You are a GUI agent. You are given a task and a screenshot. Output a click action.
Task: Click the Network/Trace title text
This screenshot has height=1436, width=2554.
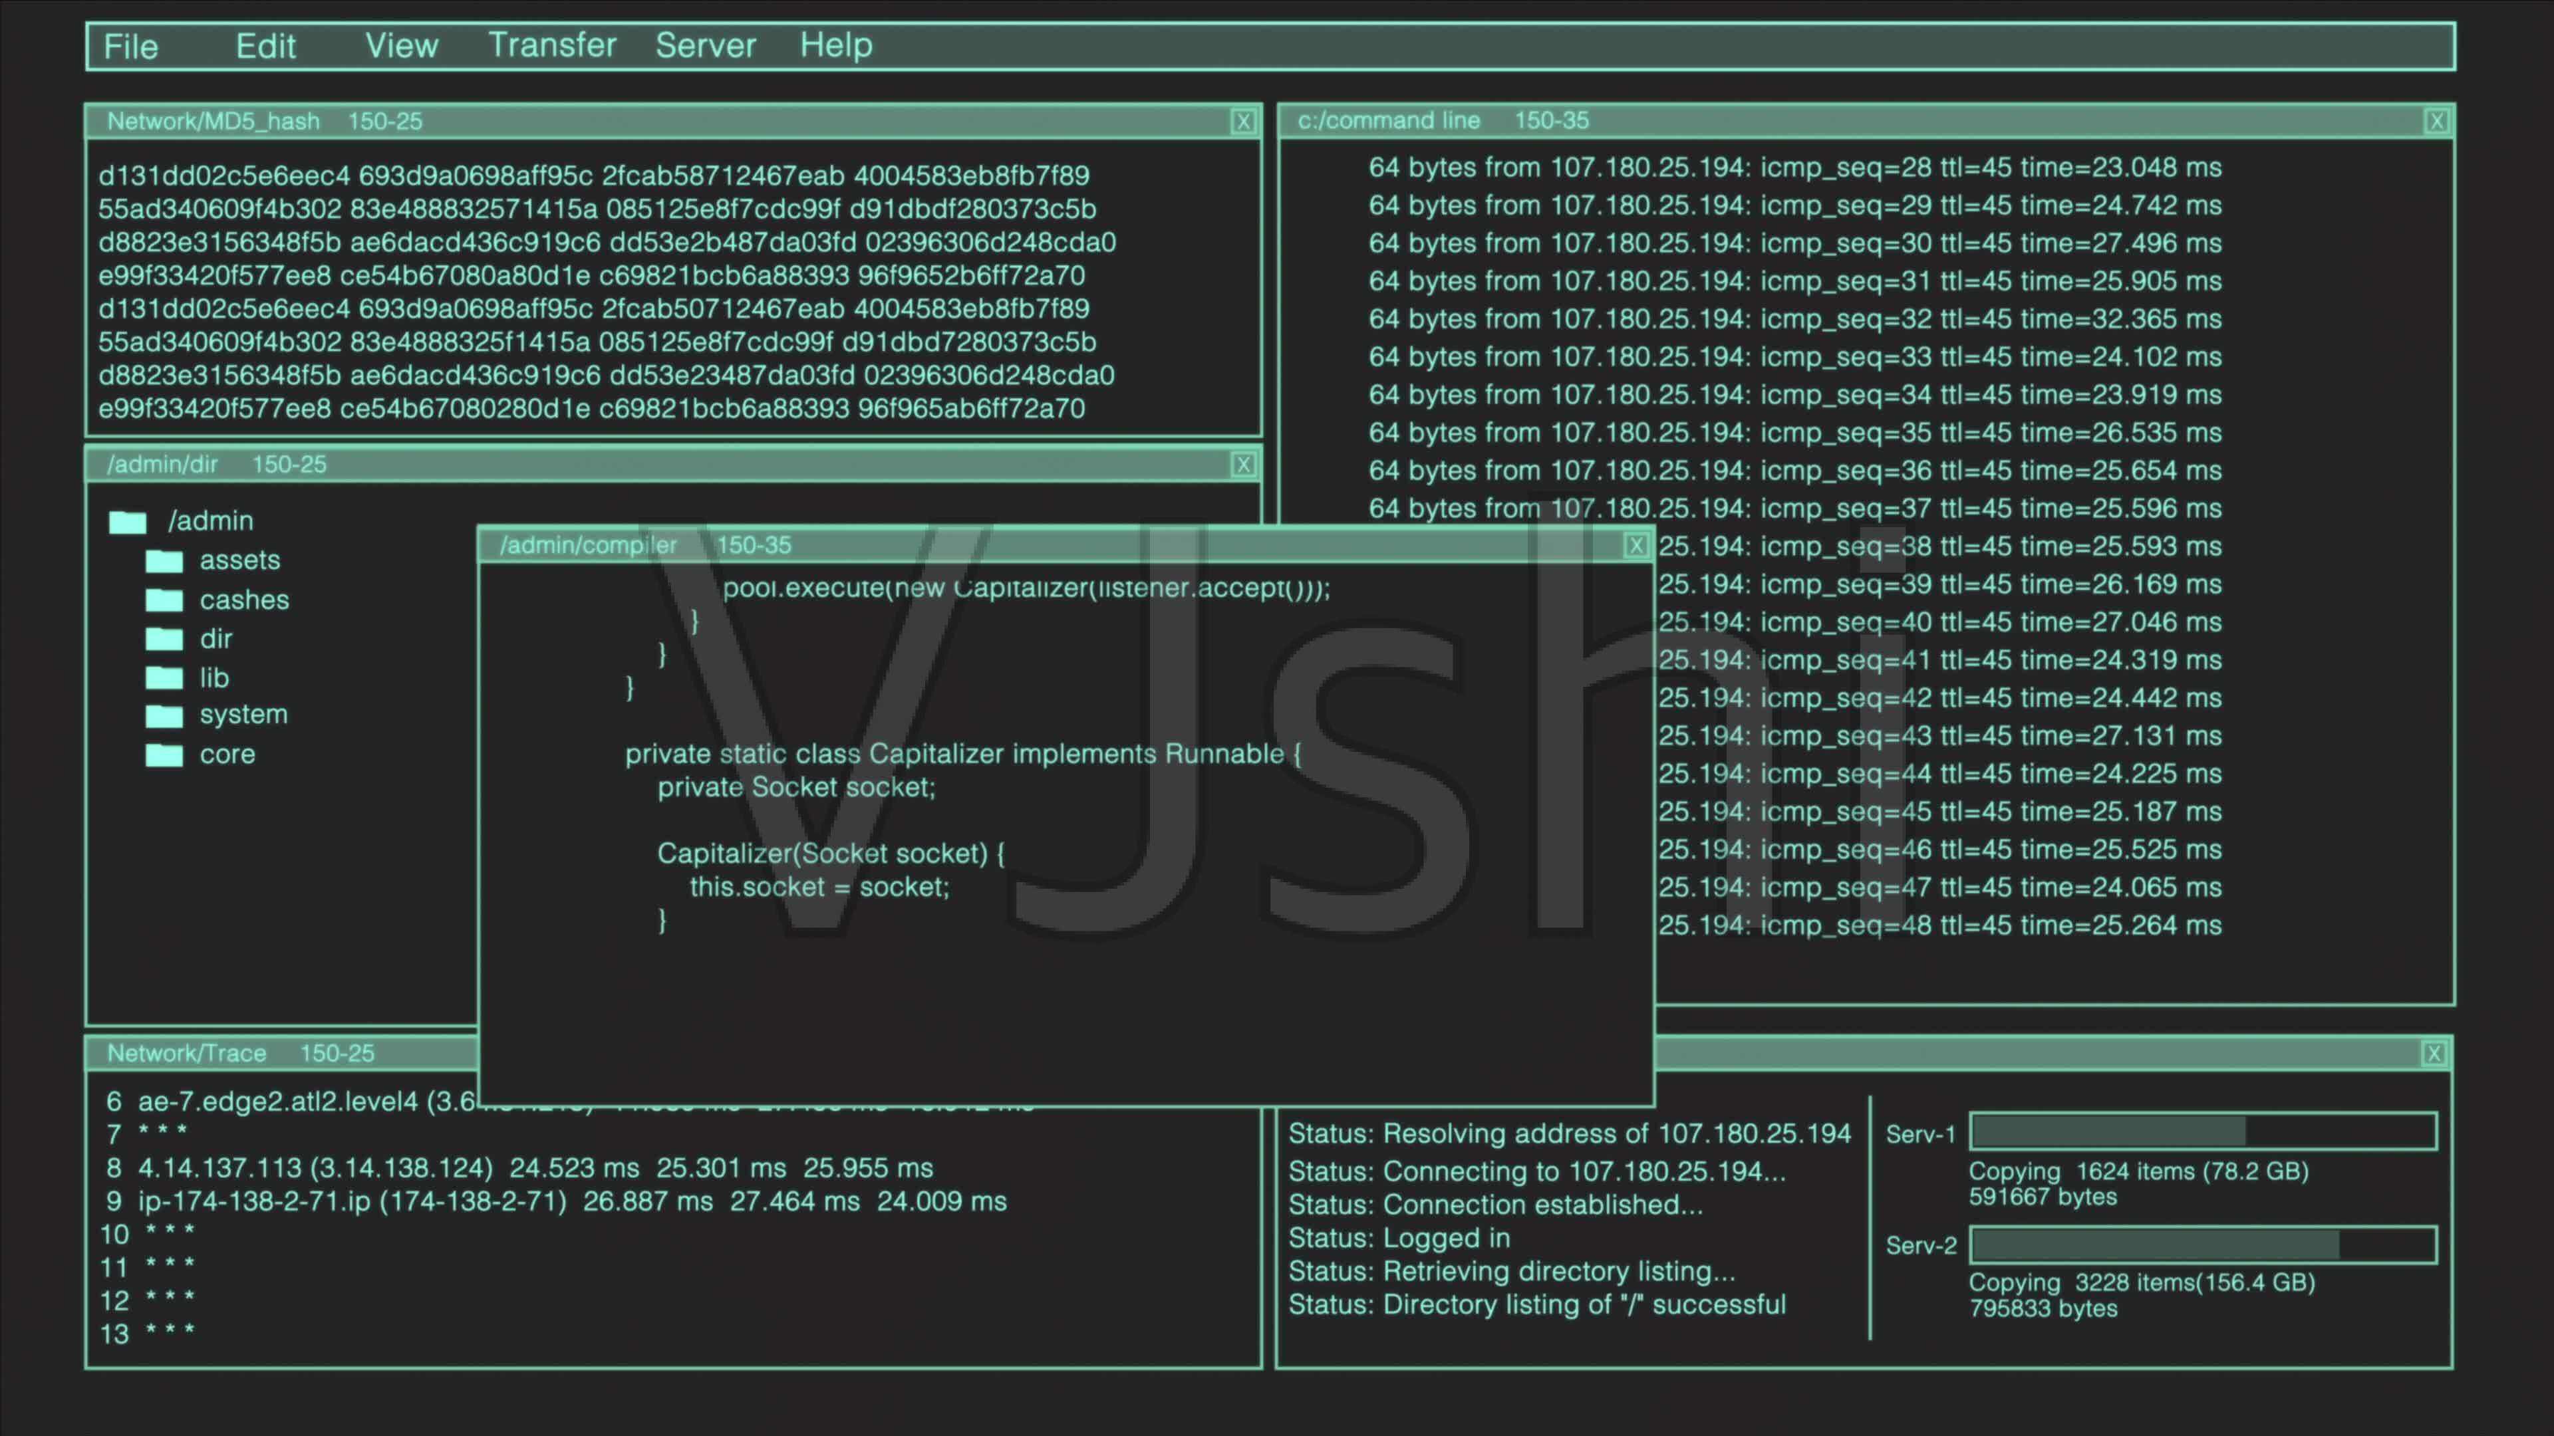pos(186,1054)
